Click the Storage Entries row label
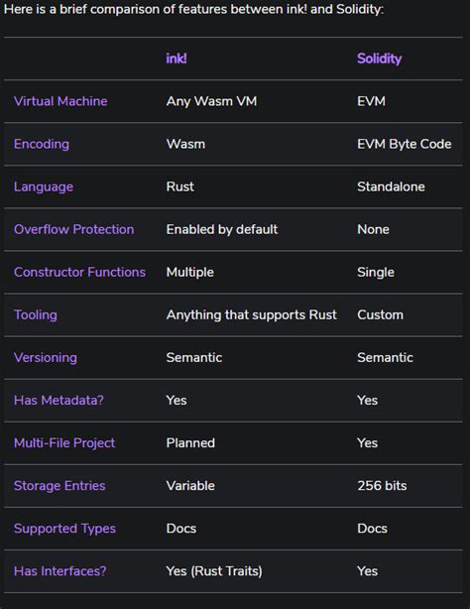 click(59, 486)
